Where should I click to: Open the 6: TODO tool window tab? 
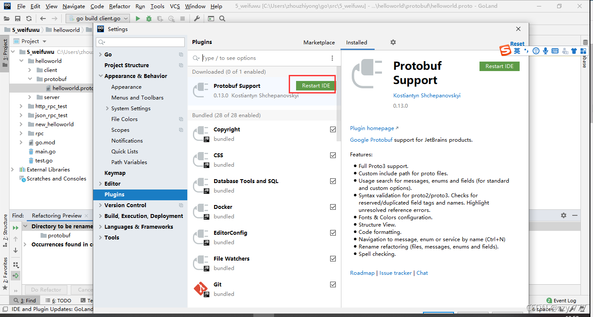(58, 301)
